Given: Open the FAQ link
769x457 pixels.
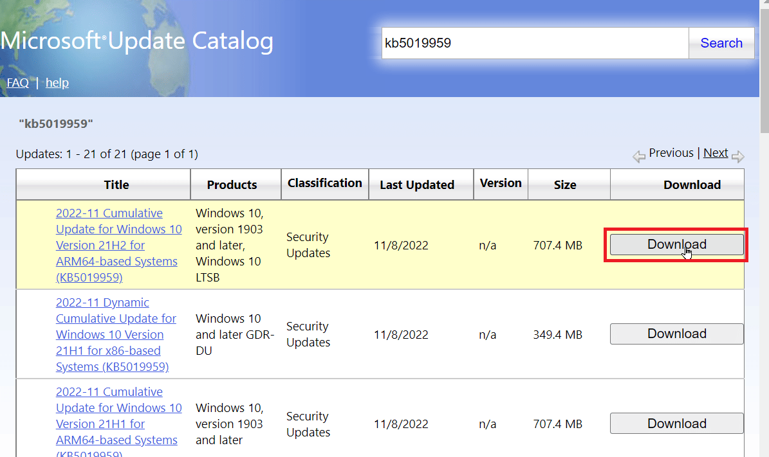Looking at the screenshot, I should click(x=17, y=83).
